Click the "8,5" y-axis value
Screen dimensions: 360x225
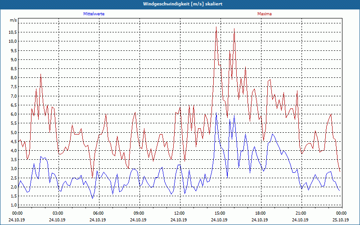(13, 69)
